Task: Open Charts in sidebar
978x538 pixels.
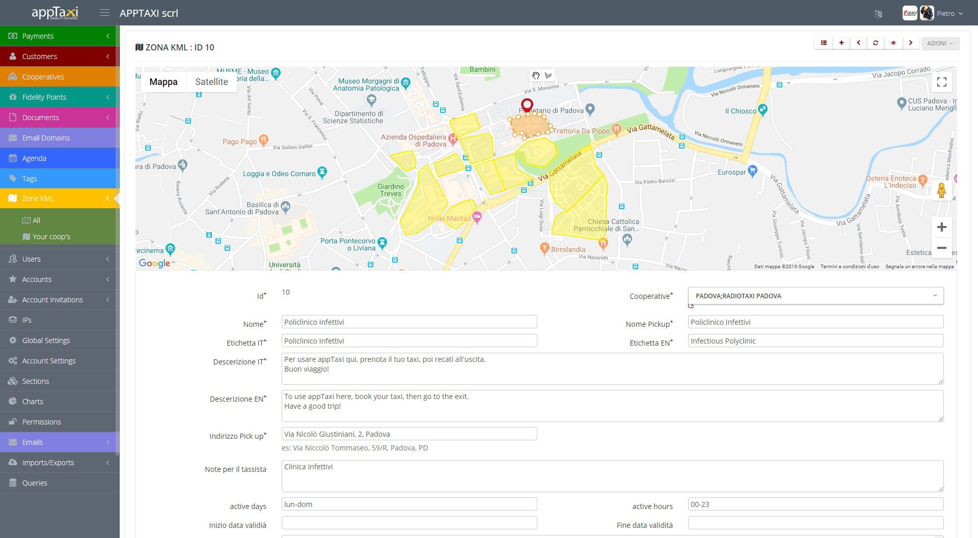Action: click(x=59, y=402)
